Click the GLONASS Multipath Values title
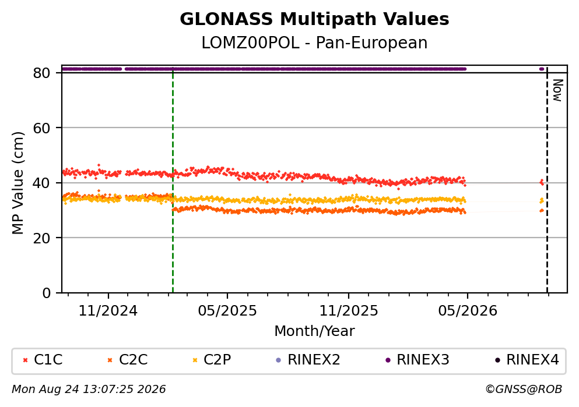Screen dimensions: 579x407 tap(314, 19)
